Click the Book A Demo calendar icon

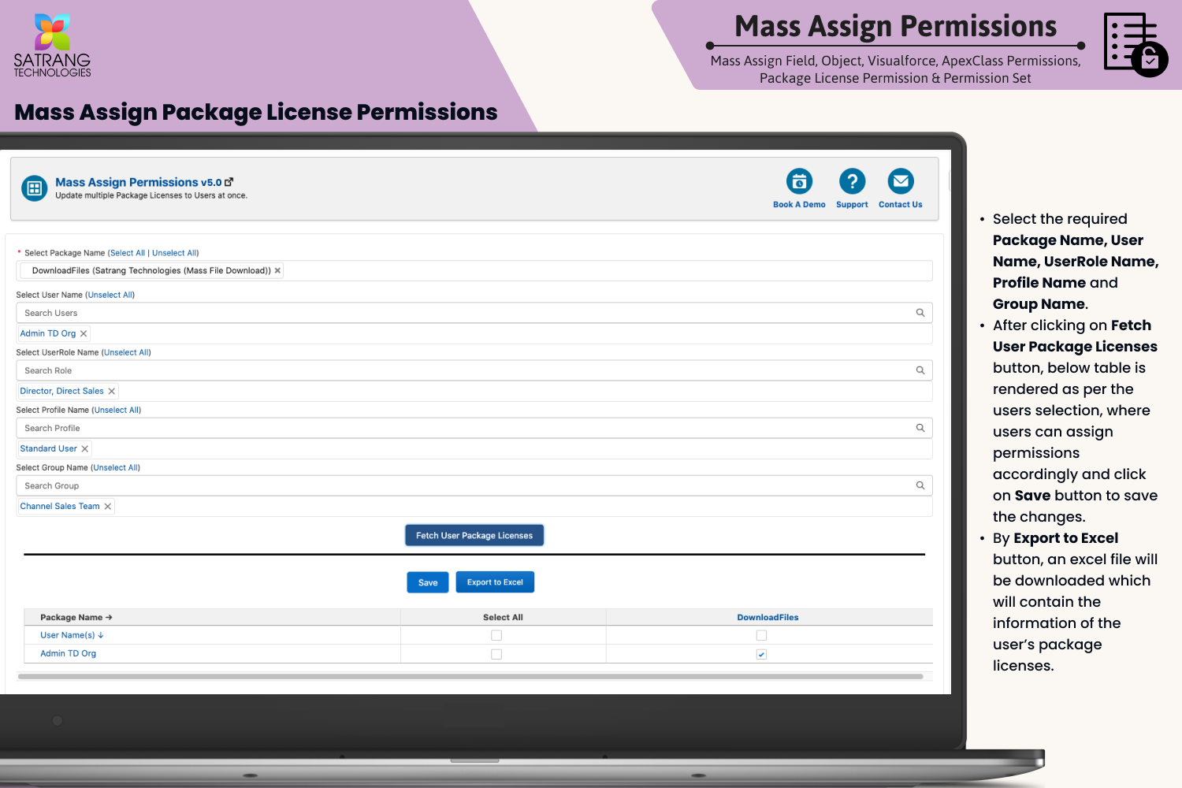coord(799,181)
